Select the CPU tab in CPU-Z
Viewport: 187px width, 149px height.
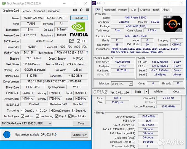pos(97,9)
